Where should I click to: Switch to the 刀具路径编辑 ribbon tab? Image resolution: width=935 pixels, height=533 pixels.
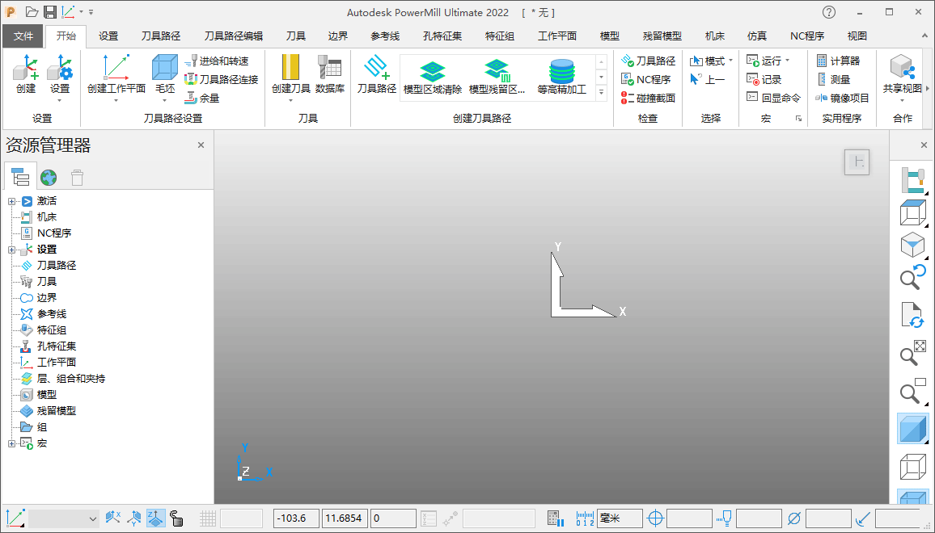pos(234,36)
